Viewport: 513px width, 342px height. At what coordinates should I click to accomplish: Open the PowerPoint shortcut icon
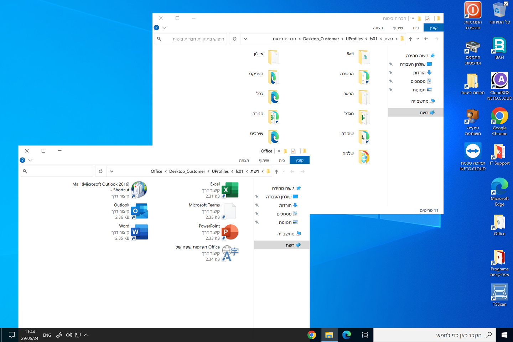(230, 232)
